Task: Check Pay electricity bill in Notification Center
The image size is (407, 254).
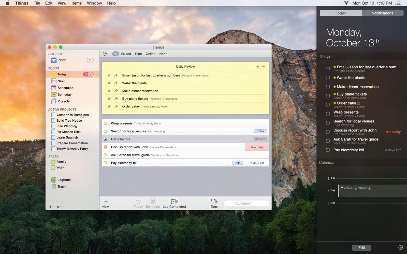Action: coord(328,150)
